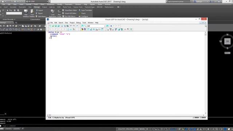
Task: Click Inspect icon in Visual LISP view toolbar
Action: [x=91, y=29]
